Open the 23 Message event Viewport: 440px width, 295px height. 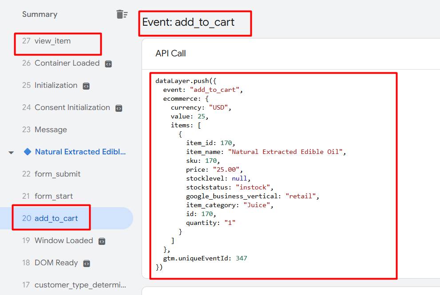[51, 130]
